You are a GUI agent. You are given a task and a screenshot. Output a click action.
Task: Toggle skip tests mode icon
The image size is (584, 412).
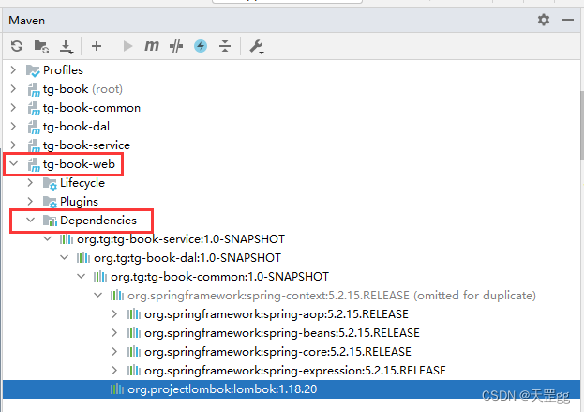tap(176, 46)
